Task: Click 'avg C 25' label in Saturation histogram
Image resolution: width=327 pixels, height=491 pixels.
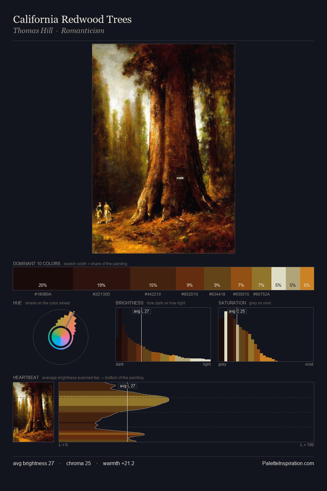Action: pos(237,311)
